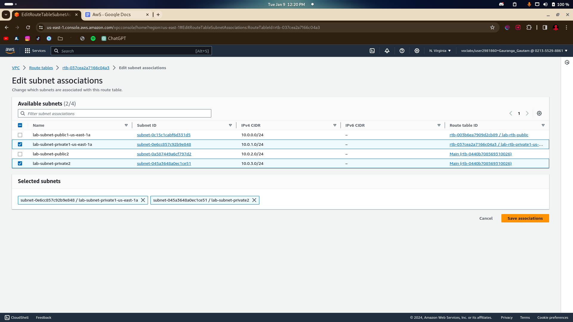Check the lab-subnet-public1-us-east-1a checkbox

(20, 135)
